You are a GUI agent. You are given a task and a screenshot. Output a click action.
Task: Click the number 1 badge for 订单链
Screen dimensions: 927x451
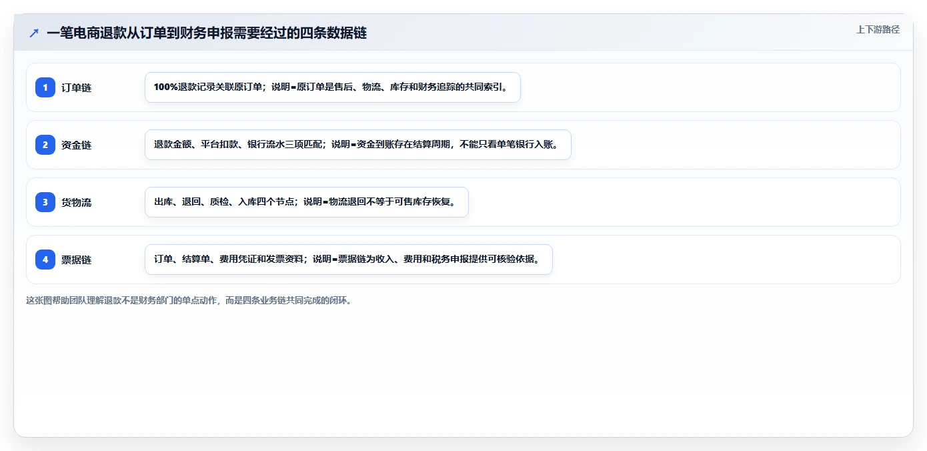pyautogui.click(x=45, y=87)
